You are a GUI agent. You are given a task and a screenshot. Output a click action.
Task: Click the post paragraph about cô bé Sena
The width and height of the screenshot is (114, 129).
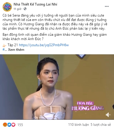tap(55, 22)
